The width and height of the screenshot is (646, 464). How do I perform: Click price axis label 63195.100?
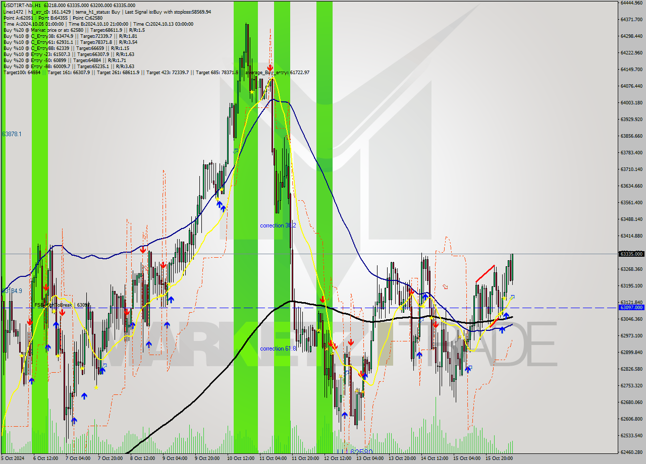point(631,285)
